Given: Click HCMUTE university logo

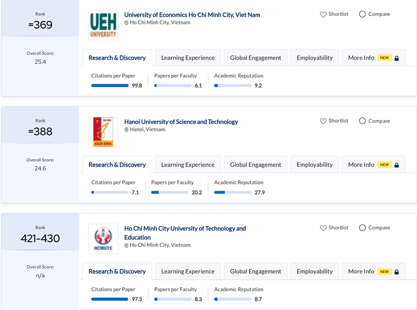Looking at the screenshot, I should (x=103, y=239).
